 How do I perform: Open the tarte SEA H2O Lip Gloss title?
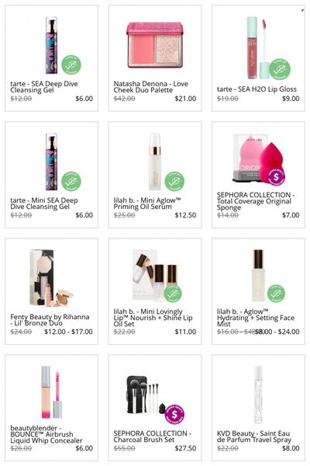pyautogui.click(x=257, y=89)
